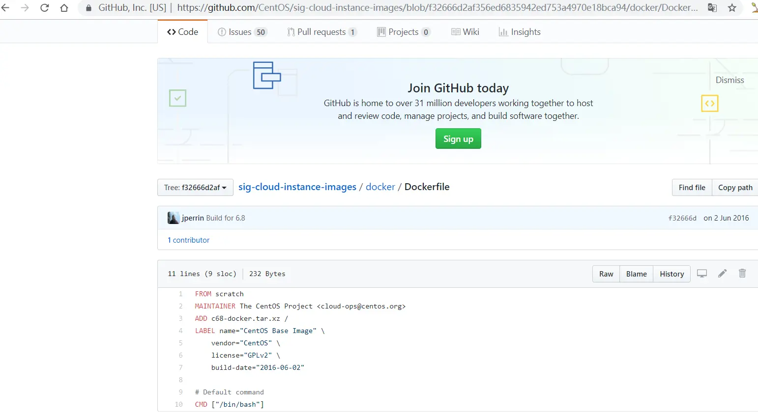This screenshot has width=758, height=419.
Task: Dismiss the Join GitHub banner
Action: [729, 80]
